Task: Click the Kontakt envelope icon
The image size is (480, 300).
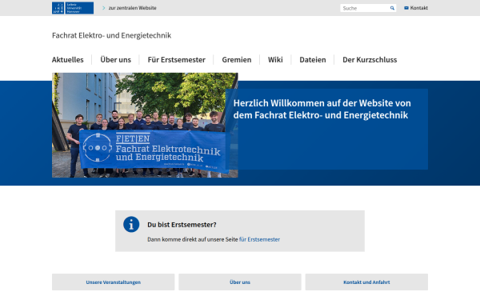Action: (x=406, y=8)
